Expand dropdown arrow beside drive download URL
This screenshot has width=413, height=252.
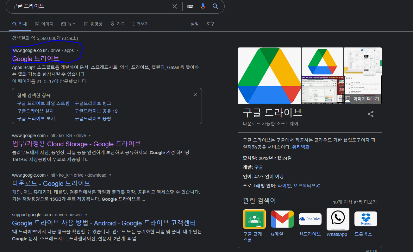(110, 175)
